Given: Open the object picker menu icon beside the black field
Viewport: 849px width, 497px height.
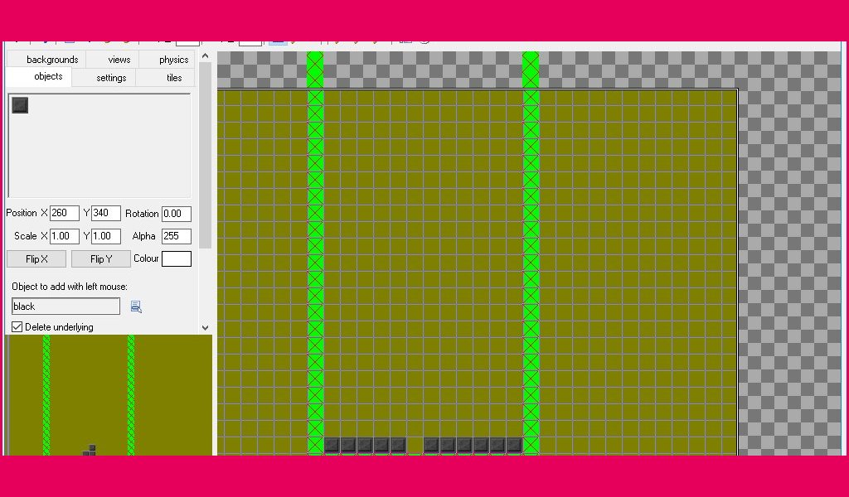Looking at the screenshot, I should (x=136, y=307).
